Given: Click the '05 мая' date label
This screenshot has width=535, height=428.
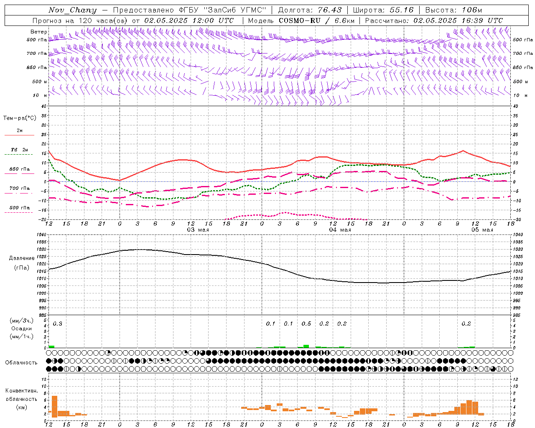Looking at the screenshot, I should [482, 230].
